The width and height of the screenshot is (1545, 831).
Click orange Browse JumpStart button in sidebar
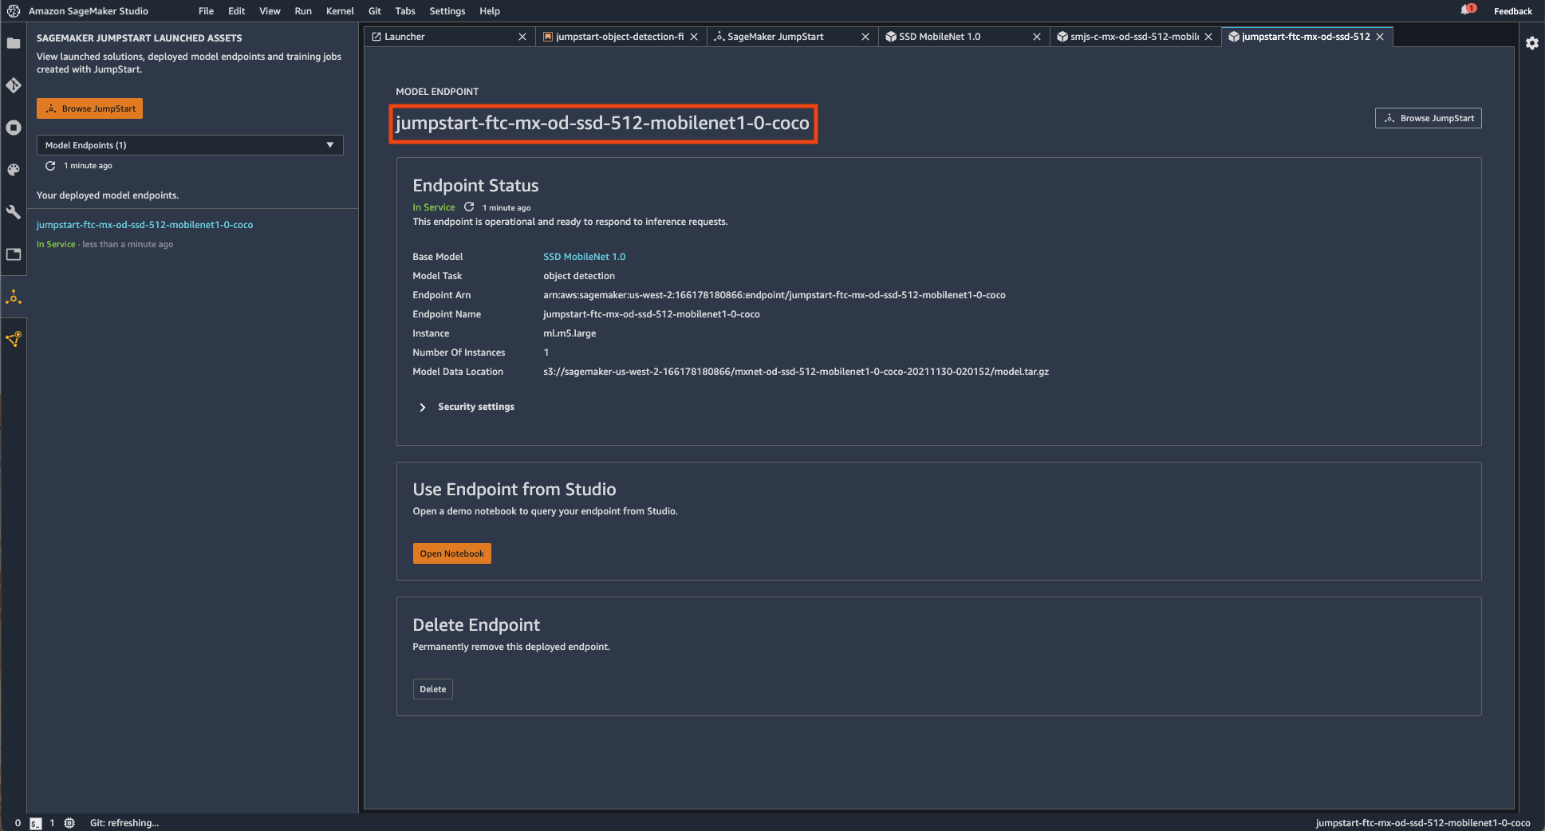pos(89,108)
